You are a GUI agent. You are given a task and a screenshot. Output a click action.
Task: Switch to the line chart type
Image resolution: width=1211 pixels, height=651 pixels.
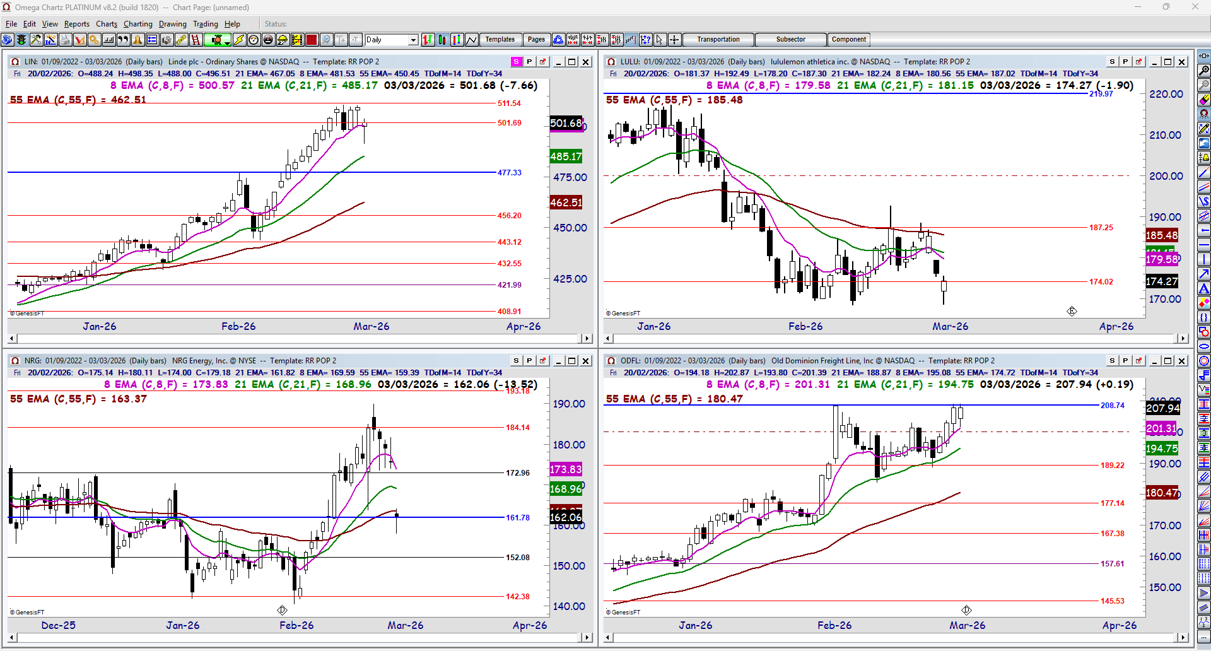[472, 40]
